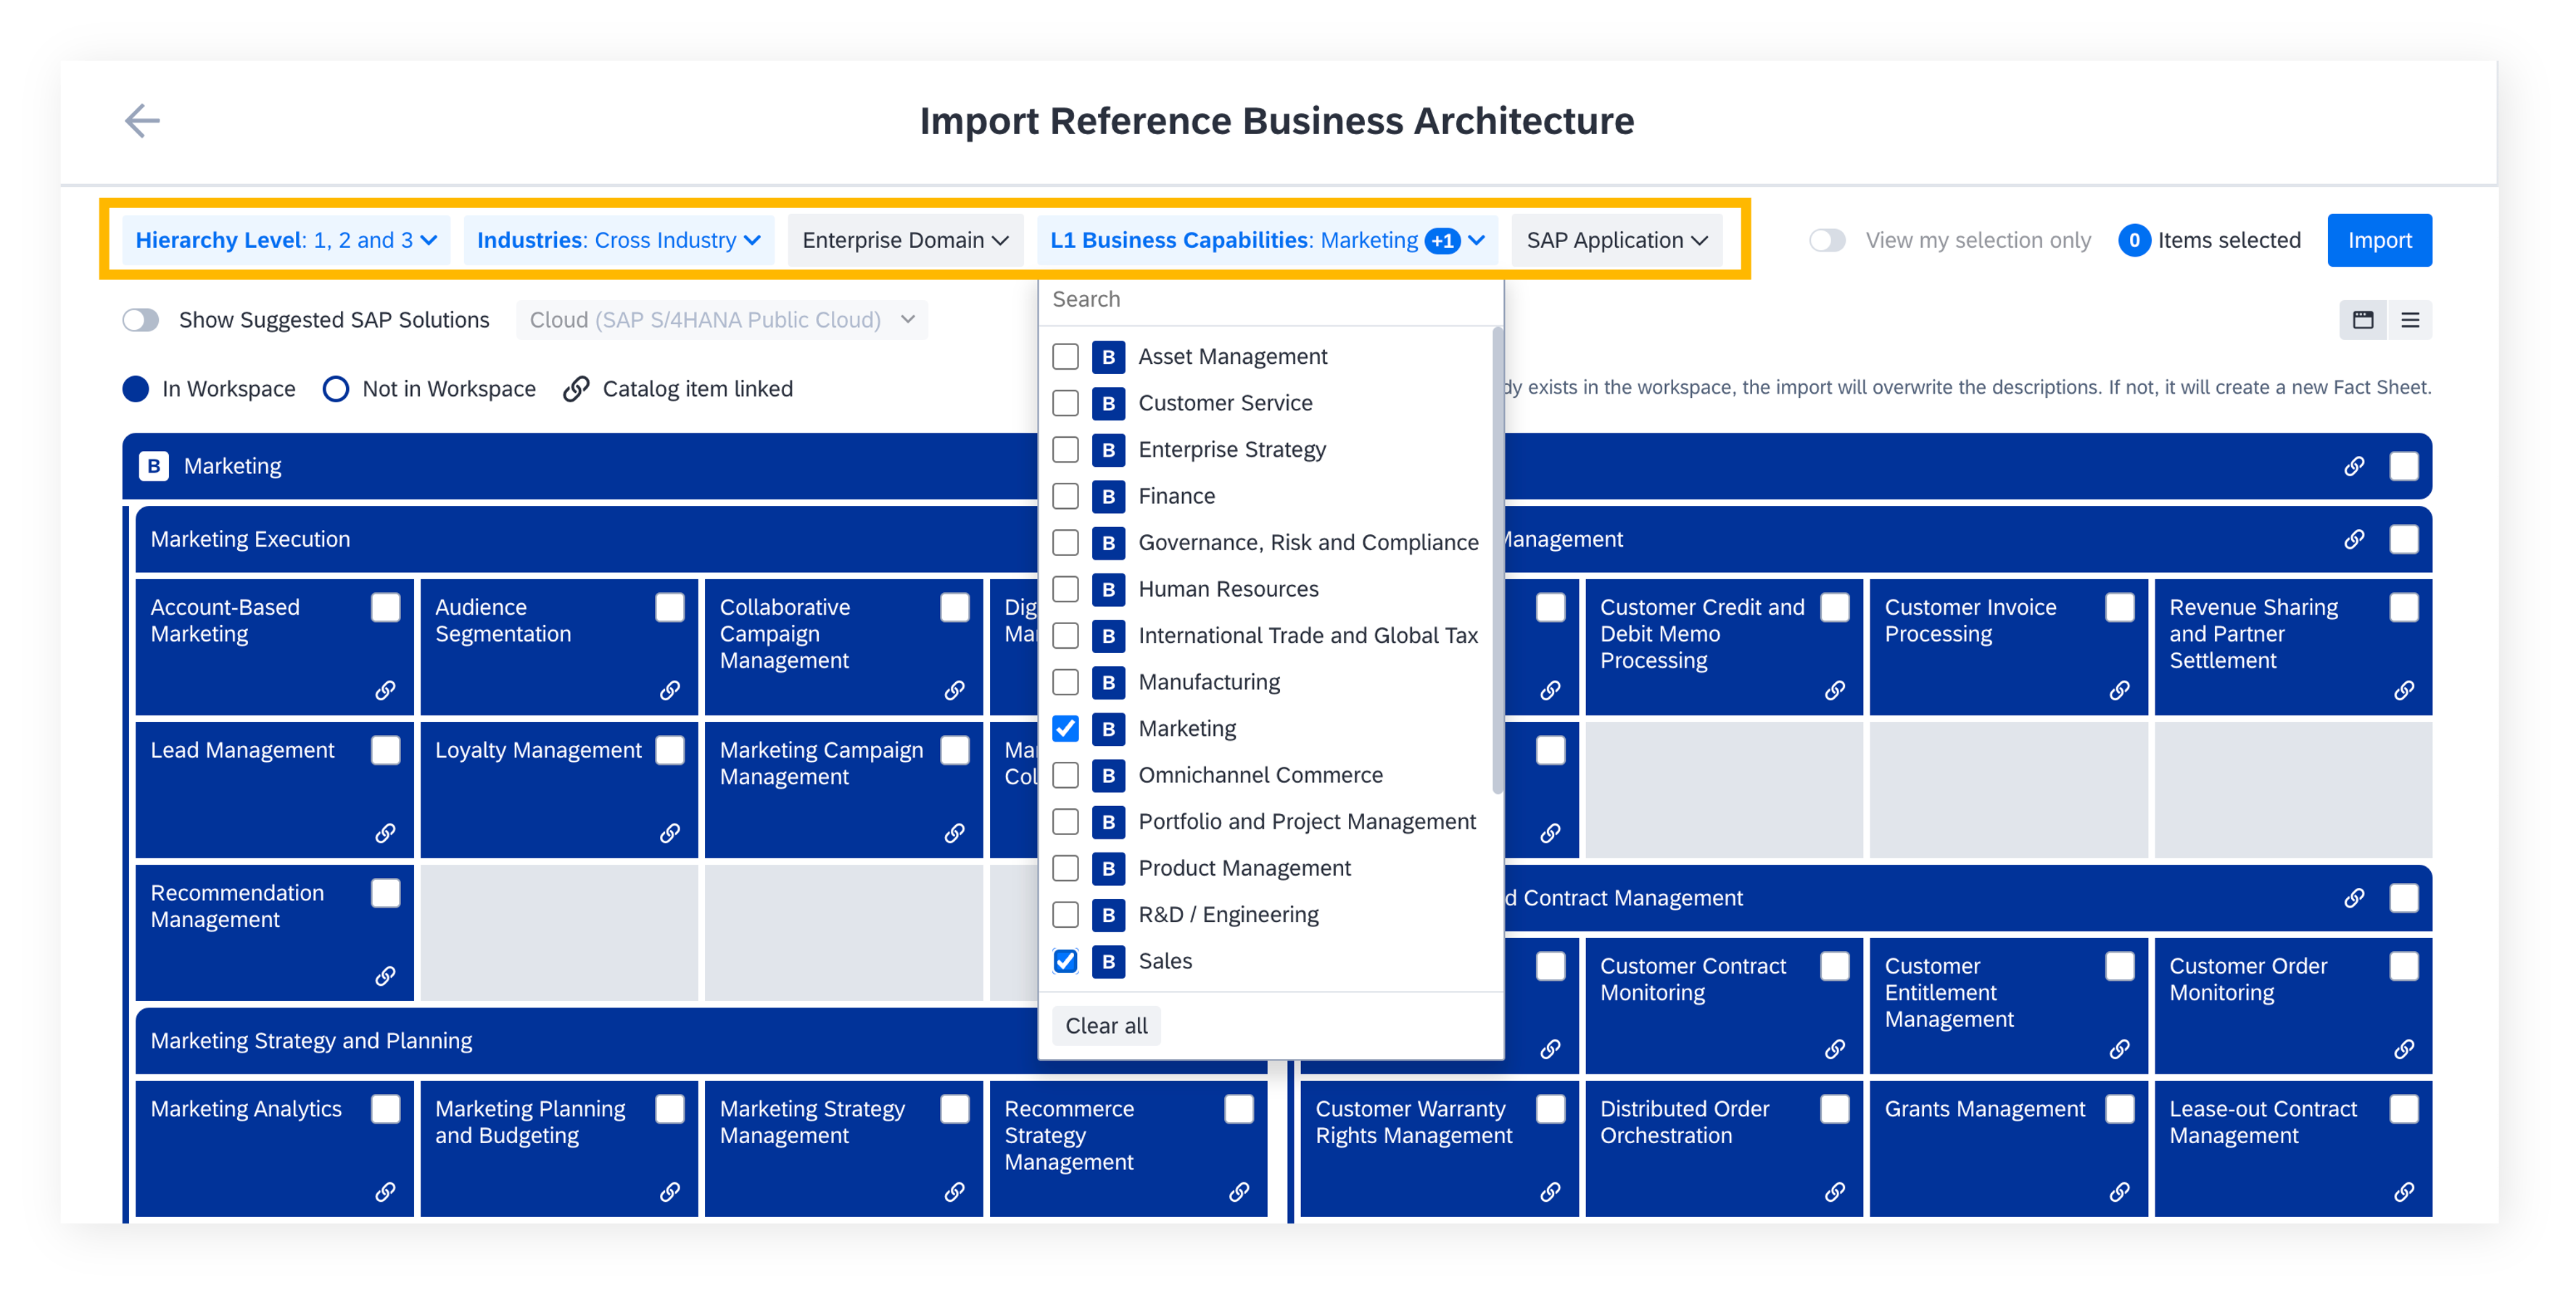The image size is (2576, 1299).
Task: Select the Lead Management card checkbox
Action: pyautogui.click(x=386, y=750)
